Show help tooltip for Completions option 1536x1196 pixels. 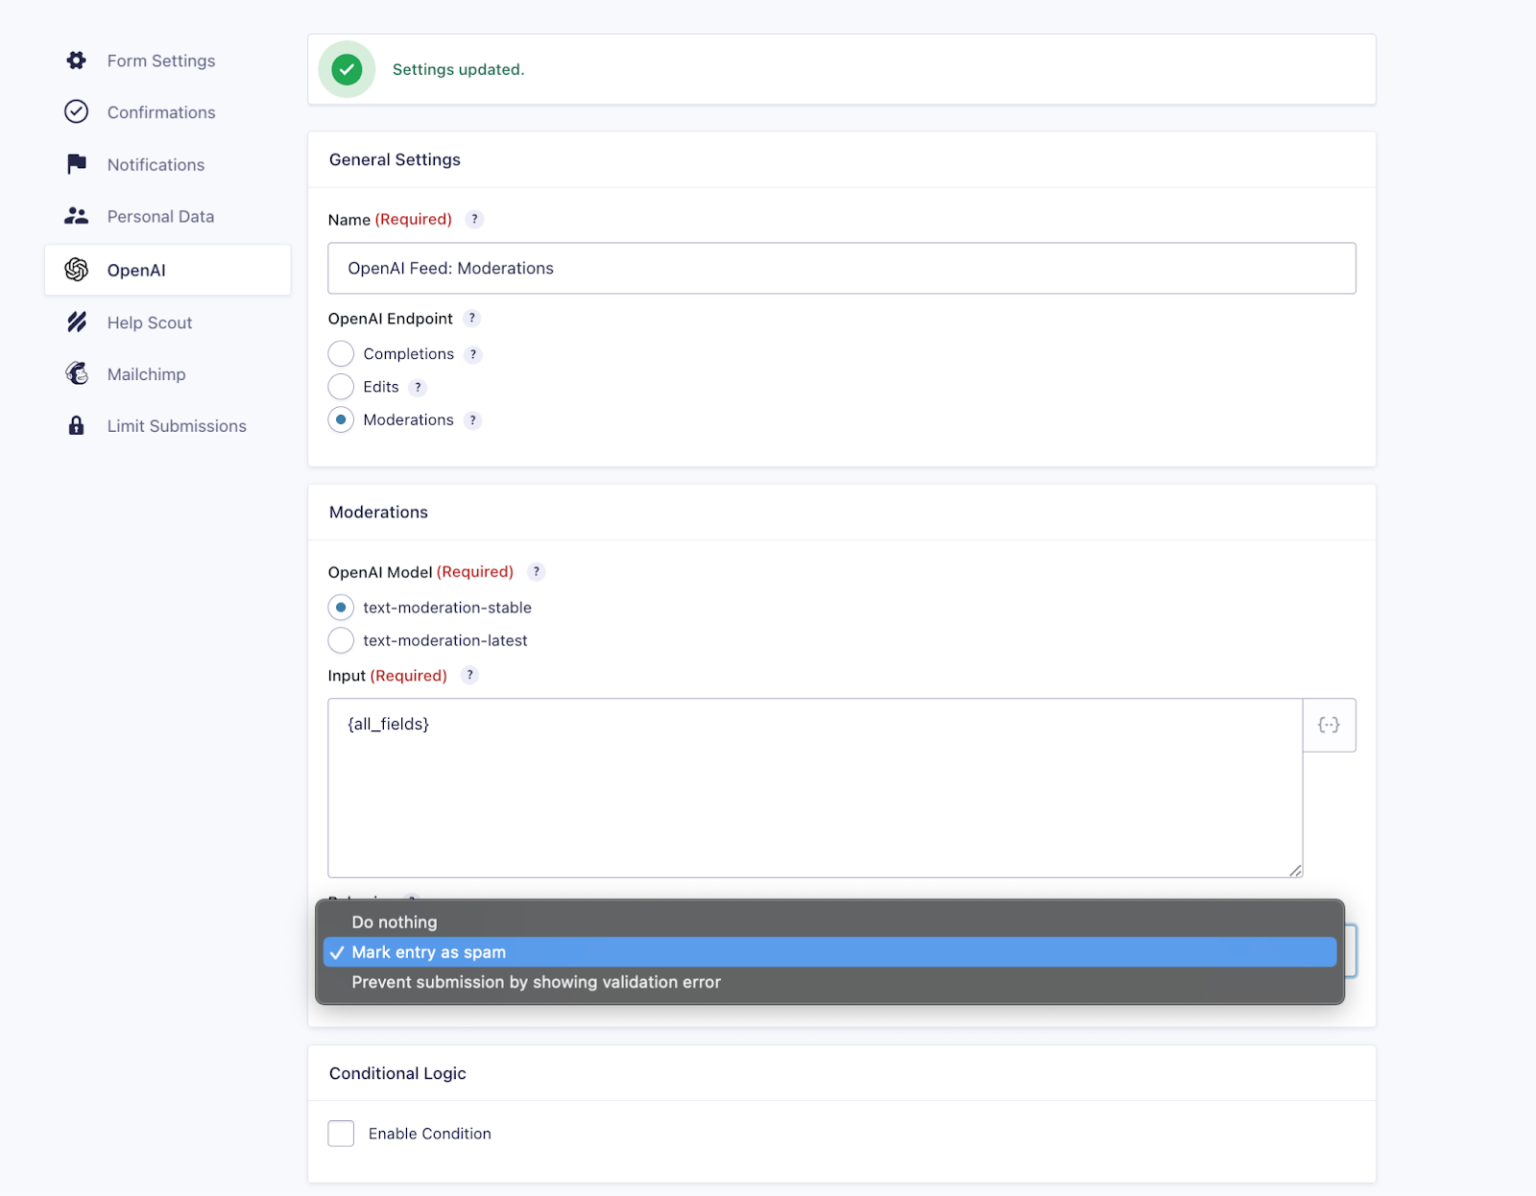click(x=472, y=354)
